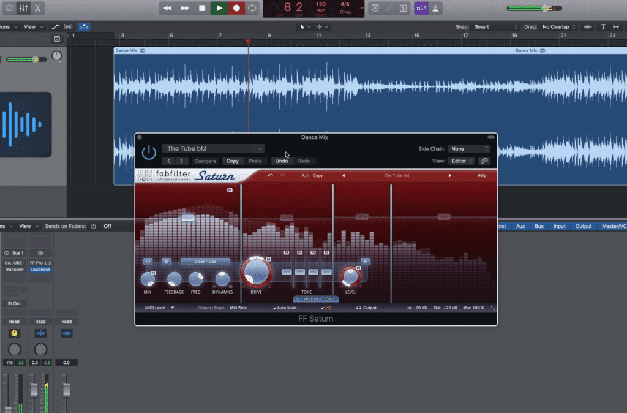Expand the Modulation section
Viewport: 627px width, 413px height.
tap(315, 299)
